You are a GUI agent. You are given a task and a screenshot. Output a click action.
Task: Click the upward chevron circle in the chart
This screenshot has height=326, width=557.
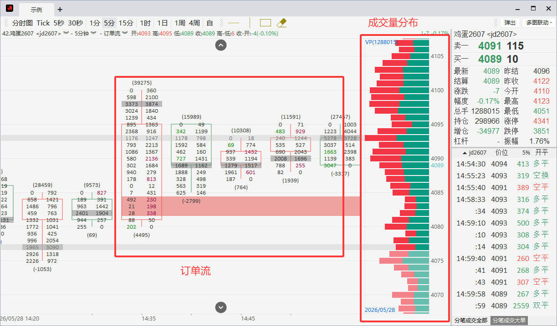221,45
